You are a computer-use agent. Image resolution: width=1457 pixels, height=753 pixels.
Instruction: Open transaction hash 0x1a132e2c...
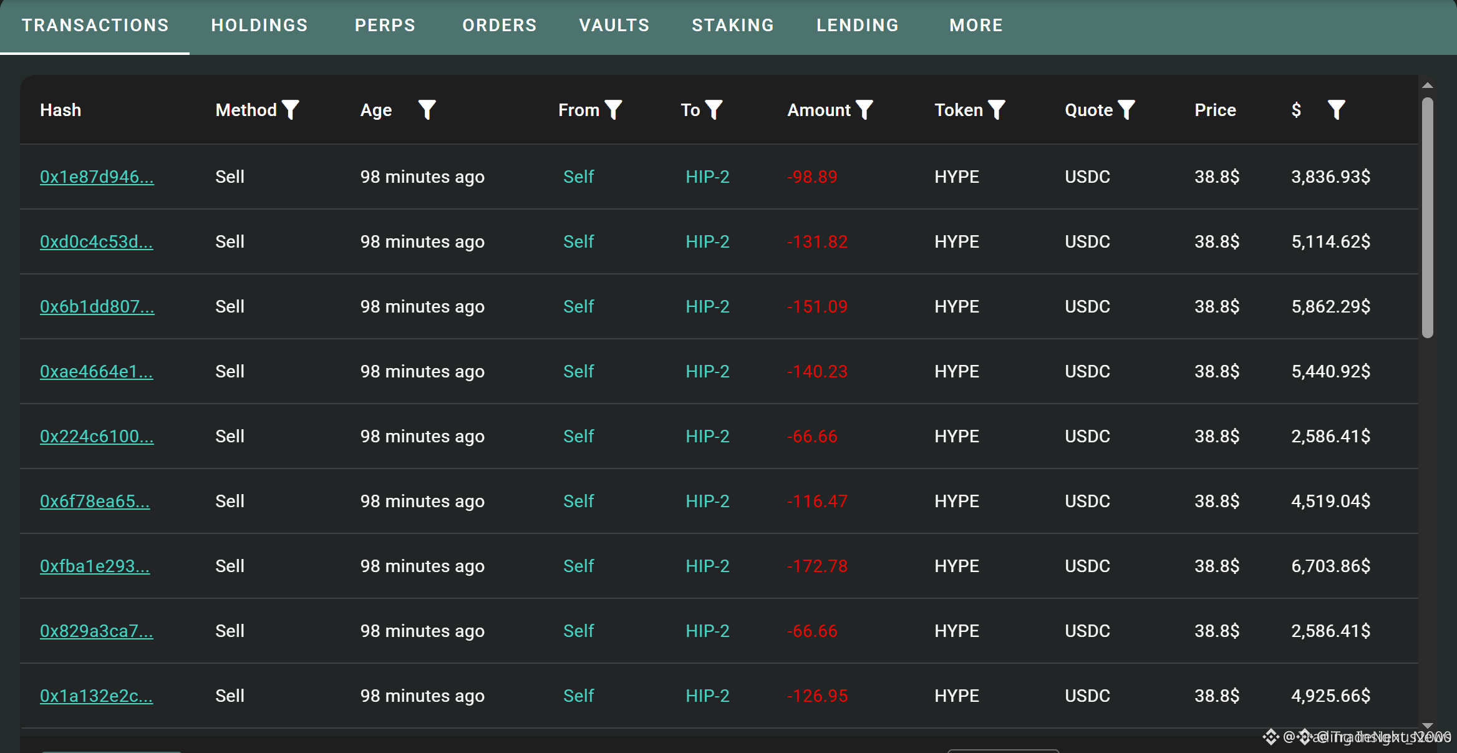pos(96,696)
